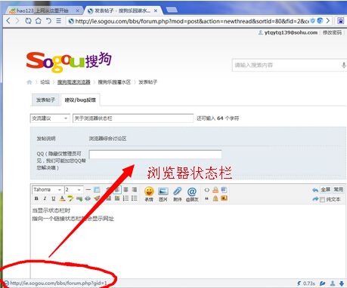Insert a code block with the <> icon
The image size is (347, 288).
coord(206,190)
